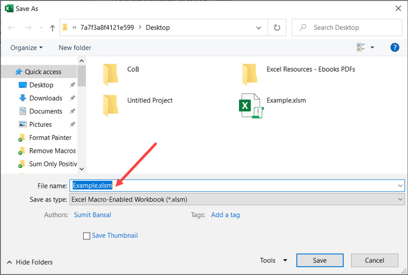This screenshot has height=275, width=408.
Task: Click the Cancel button
Action: click(x=375, y=260)
